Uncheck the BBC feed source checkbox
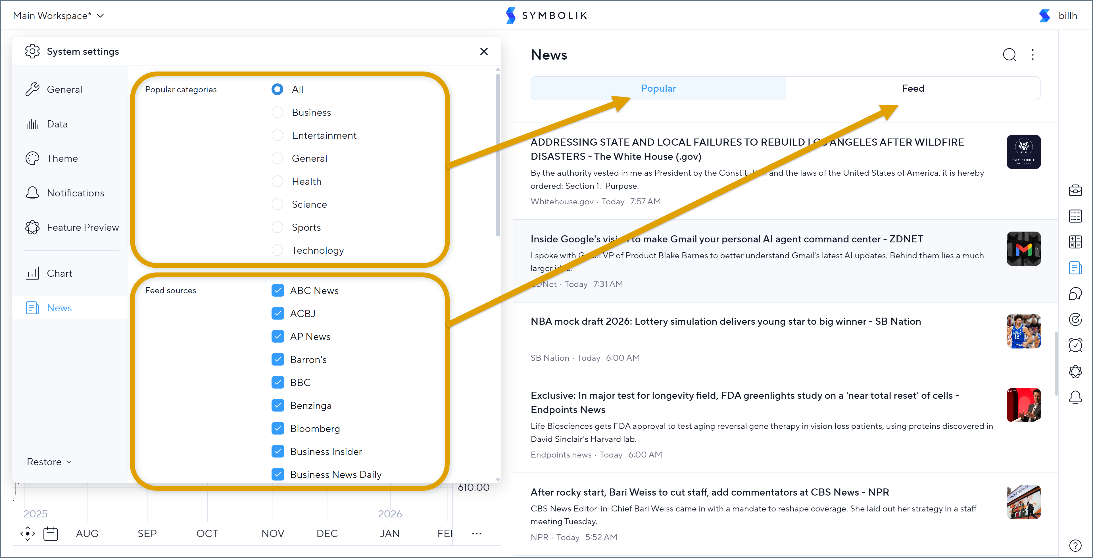The height and width of the screenshot is (558, 1093). (278, 383)
